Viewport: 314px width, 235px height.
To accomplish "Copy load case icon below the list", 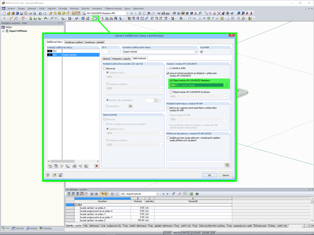I will (x=56, y=166).
